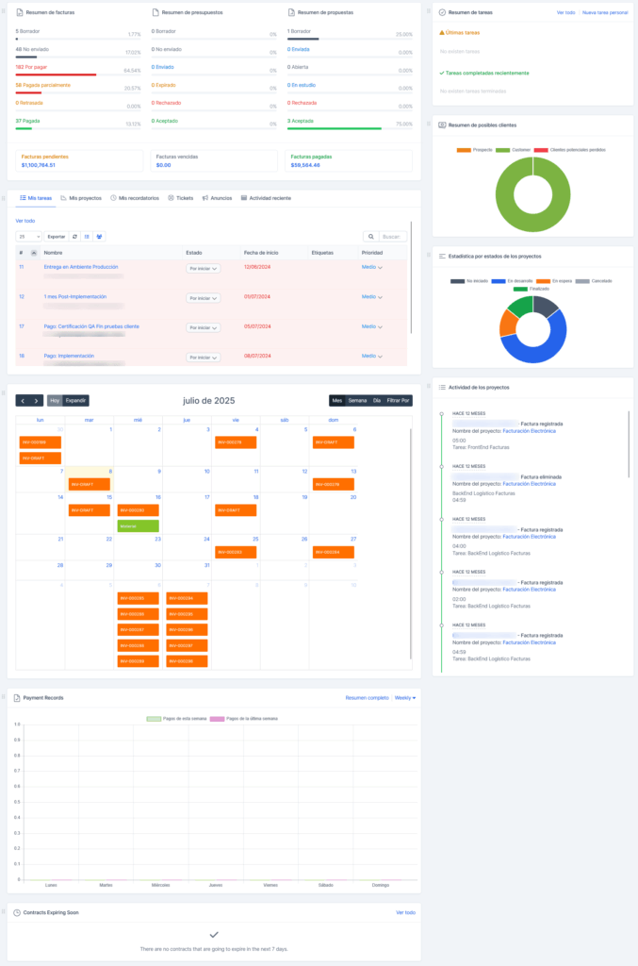Go to previous month with left arrow
The width and height of the screenshot is (638, 966).
point(23,400)
